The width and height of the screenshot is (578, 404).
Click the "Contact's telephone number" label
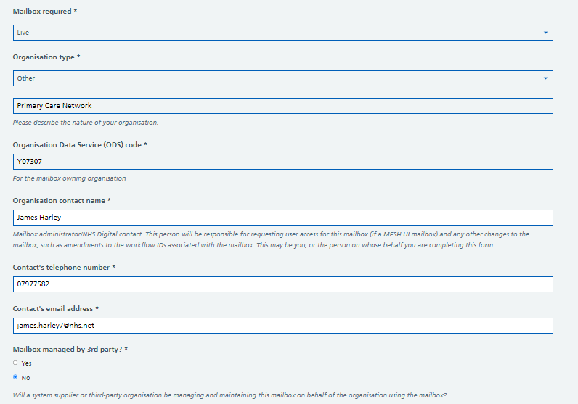pyautogui.click(x=63, y=268)
